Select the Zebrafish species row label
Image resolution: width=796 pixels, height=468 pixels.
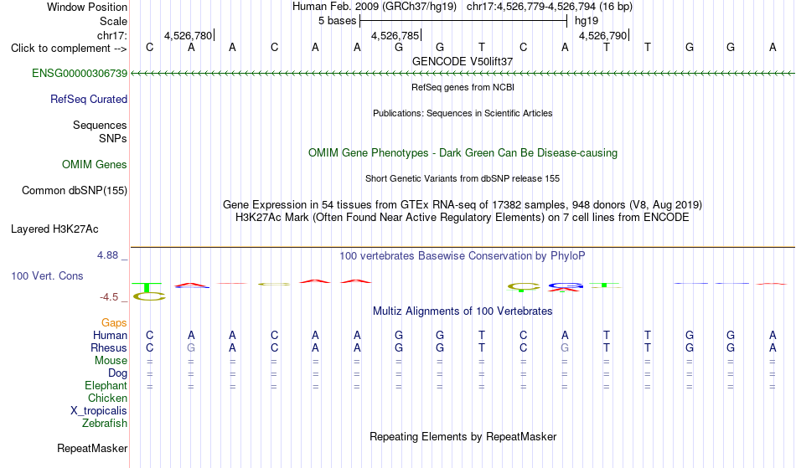[105, 423]
